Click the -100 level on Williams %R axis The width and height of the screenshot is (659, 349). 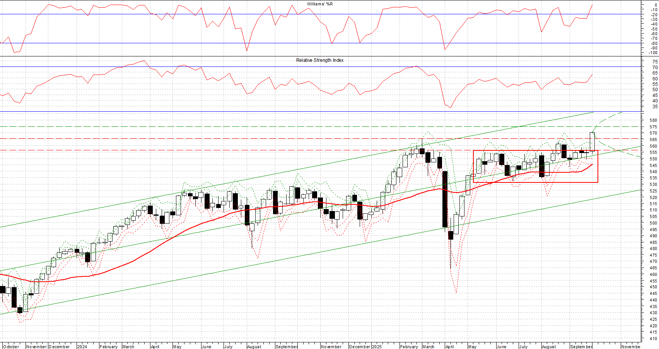pyautogui.click(x=652, y=53)
